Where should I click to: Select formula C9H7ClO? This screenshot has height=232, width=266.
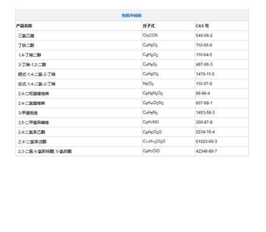(x=151, y=151)
